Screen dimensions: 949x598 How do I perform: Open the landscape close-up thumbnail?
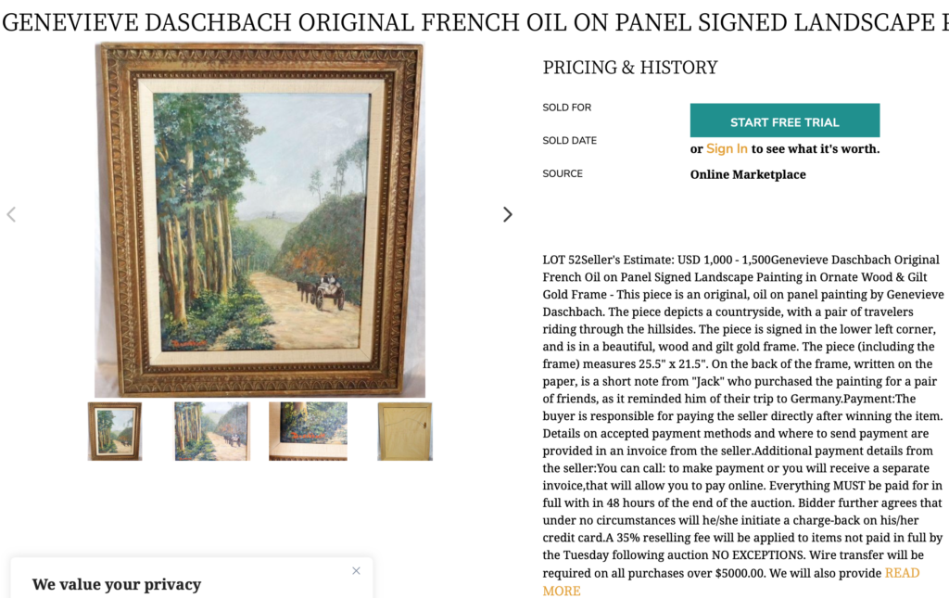point(211,431)
